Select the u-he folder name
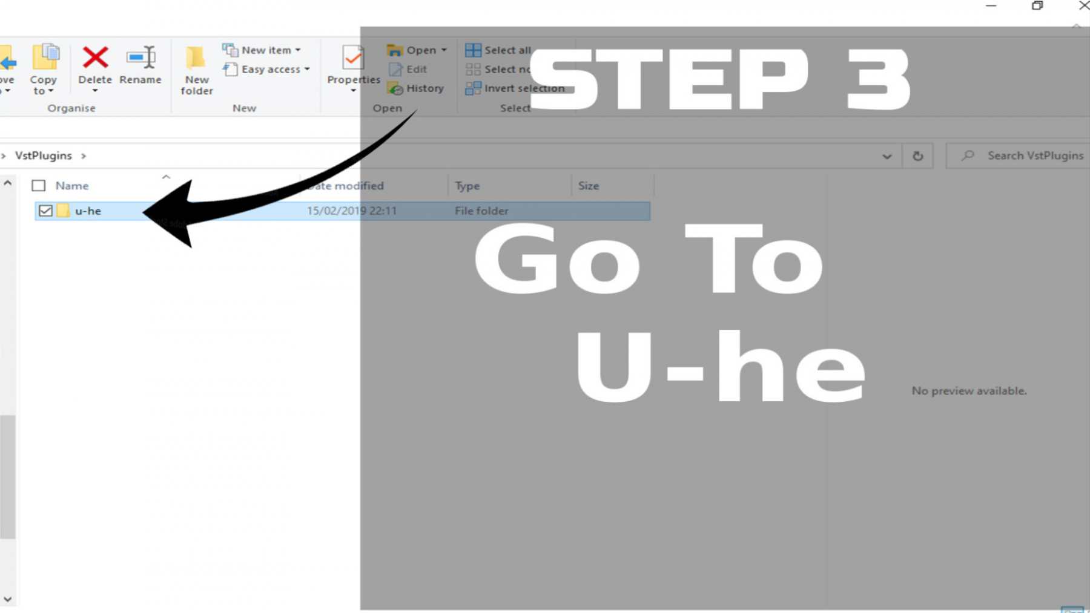The height and width of the screenshot is (613, 1090). (x=88, y=211)
